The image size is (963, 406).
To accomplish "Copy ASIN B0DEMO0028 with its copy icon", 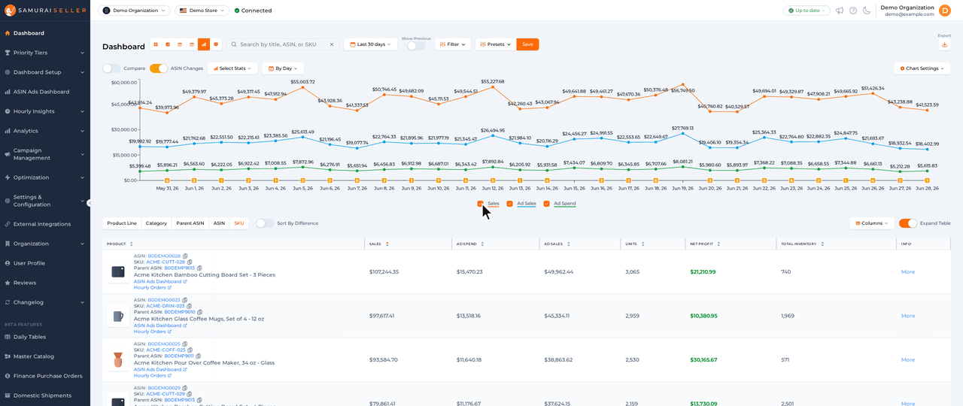I will point(185,256).
